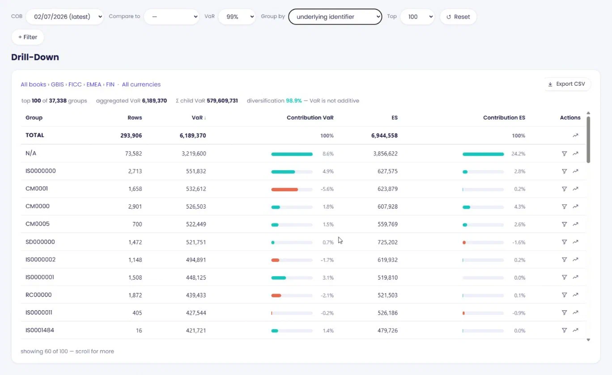The width and height of the screenshot is (612, 375).
Task: Select the EMEA breadcrumb
Action: pos(94,84)
